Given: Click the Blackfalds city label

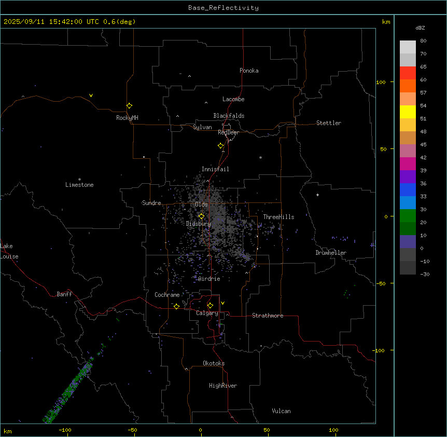Looking at the screenshot, I should click(x=229, y=116).
